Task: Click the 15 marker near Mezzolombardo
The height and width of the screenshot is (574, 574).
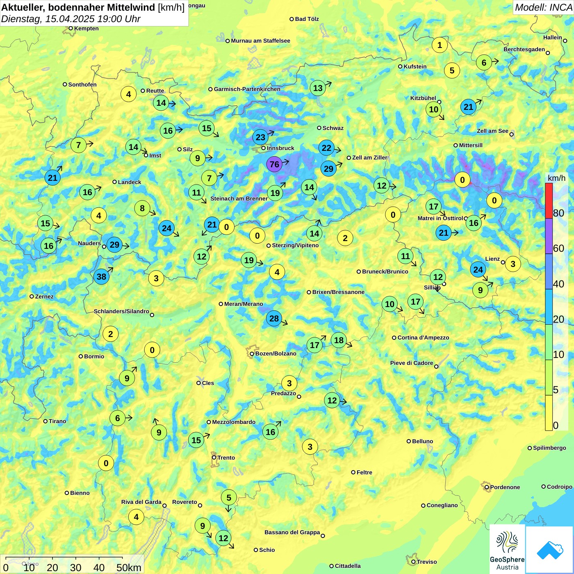Action: (196, 440)
